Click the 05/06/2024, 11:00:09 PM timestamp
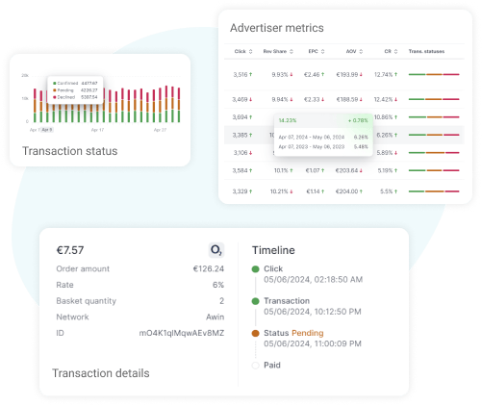 point(313,343)
